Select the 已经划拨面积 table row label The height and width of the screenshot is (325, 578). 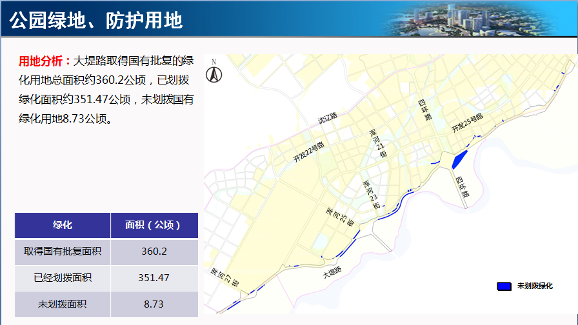click(x=63, y=278)
